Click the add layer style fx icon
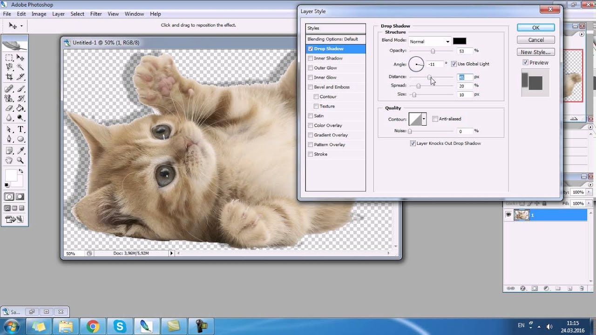Screen dimensions: 596x335 (522, 288)
